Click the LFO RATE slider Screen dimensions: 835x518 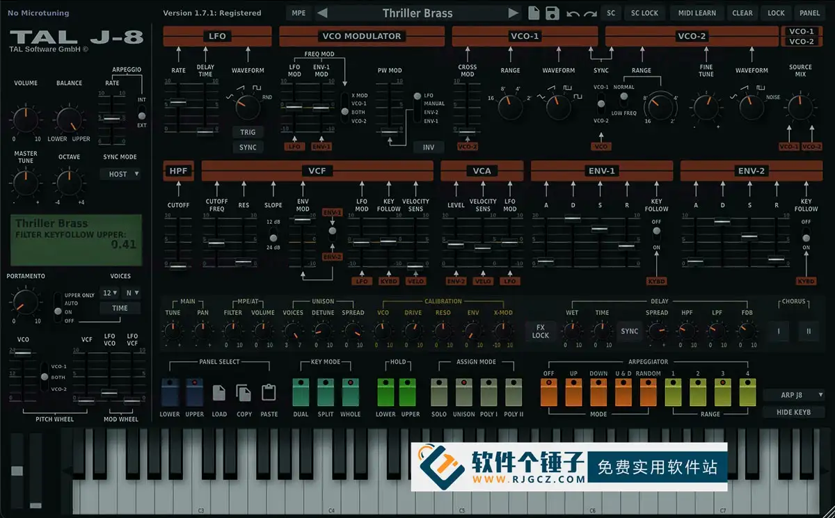(178, 106)
